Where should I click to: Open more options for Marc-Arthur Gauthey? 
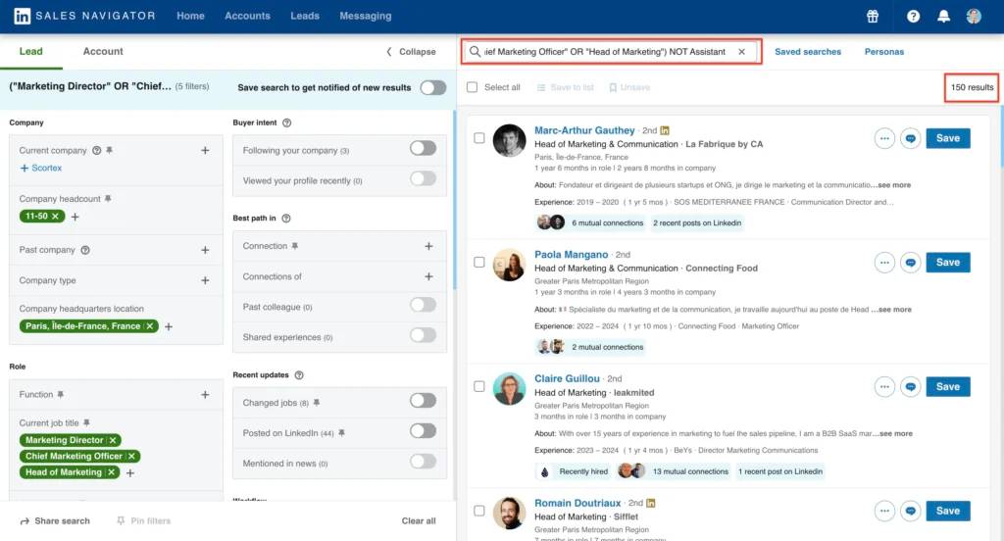pos(884,138)
